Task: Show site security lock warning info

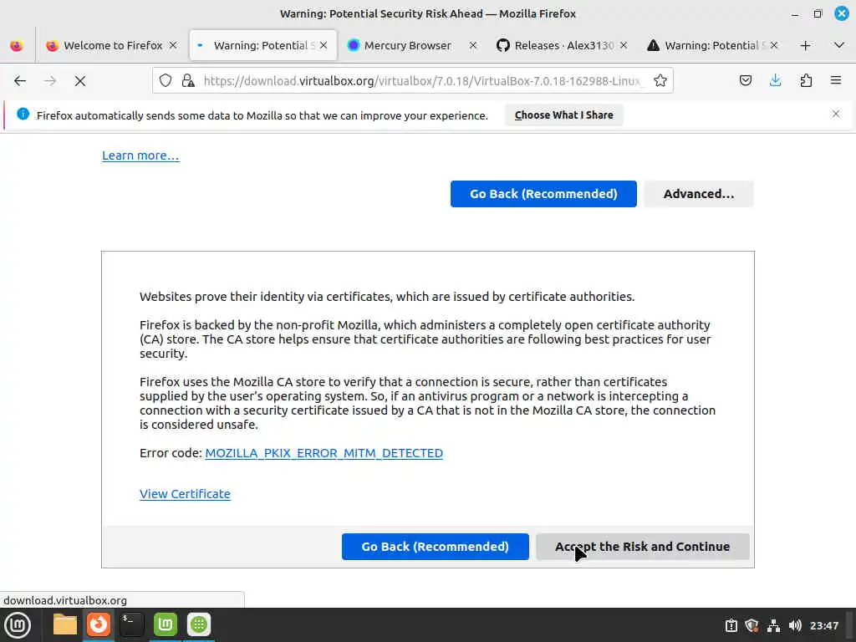Action: pyautogui.click(x=188, y=81)
